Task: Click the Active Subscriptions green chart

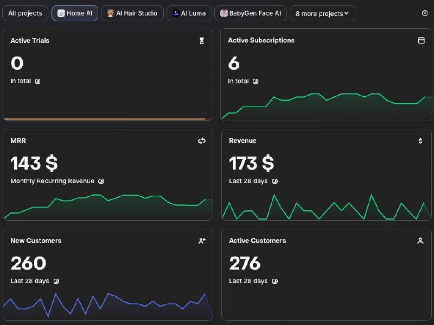Action: 327,107
